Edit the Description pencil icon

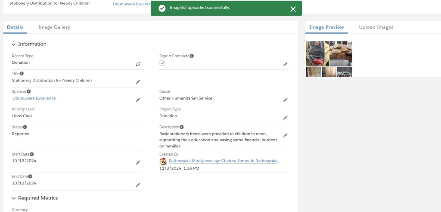tap(285, 135)
